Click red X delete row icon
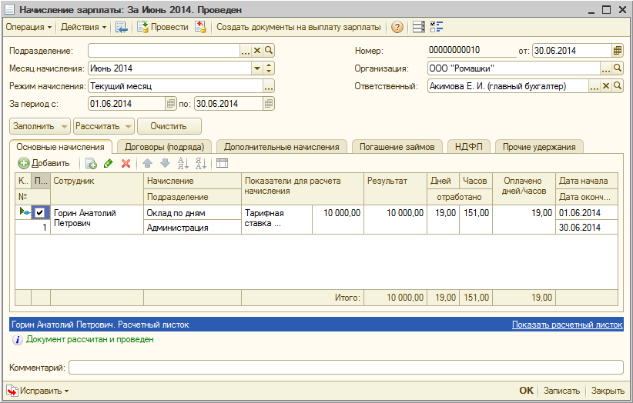The width and height of the screenshot is (633, 403). click(x=126, y=163)
